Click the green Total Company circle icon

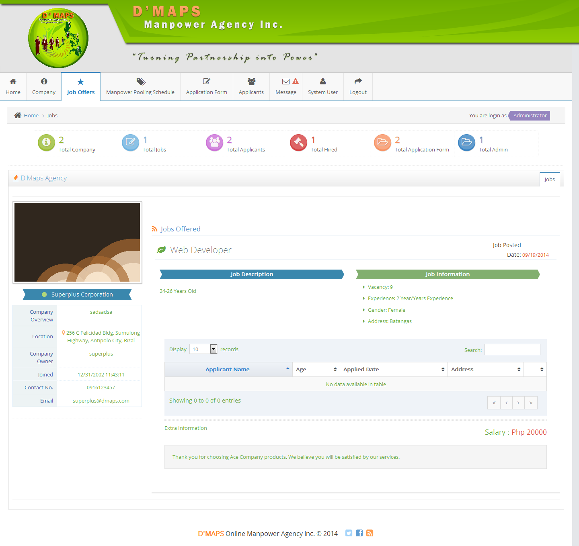click(x=46, y=143)
